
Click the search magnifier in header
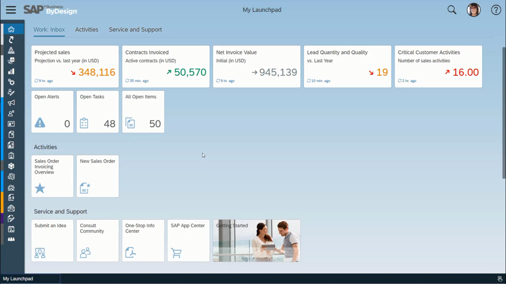pyautogui.click(x=452, y=10)
